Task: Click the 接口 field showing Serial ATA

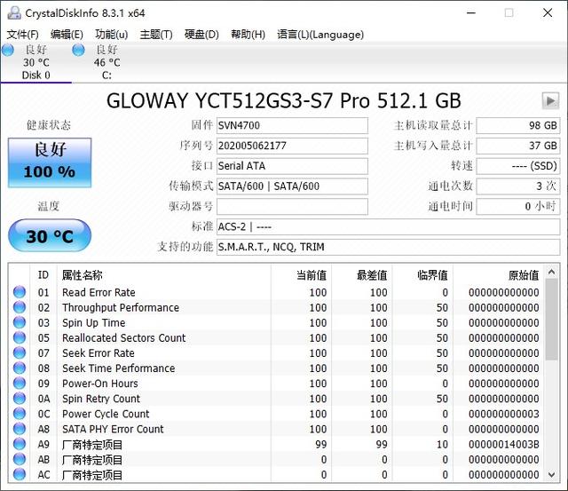Action: click(292, 166)
